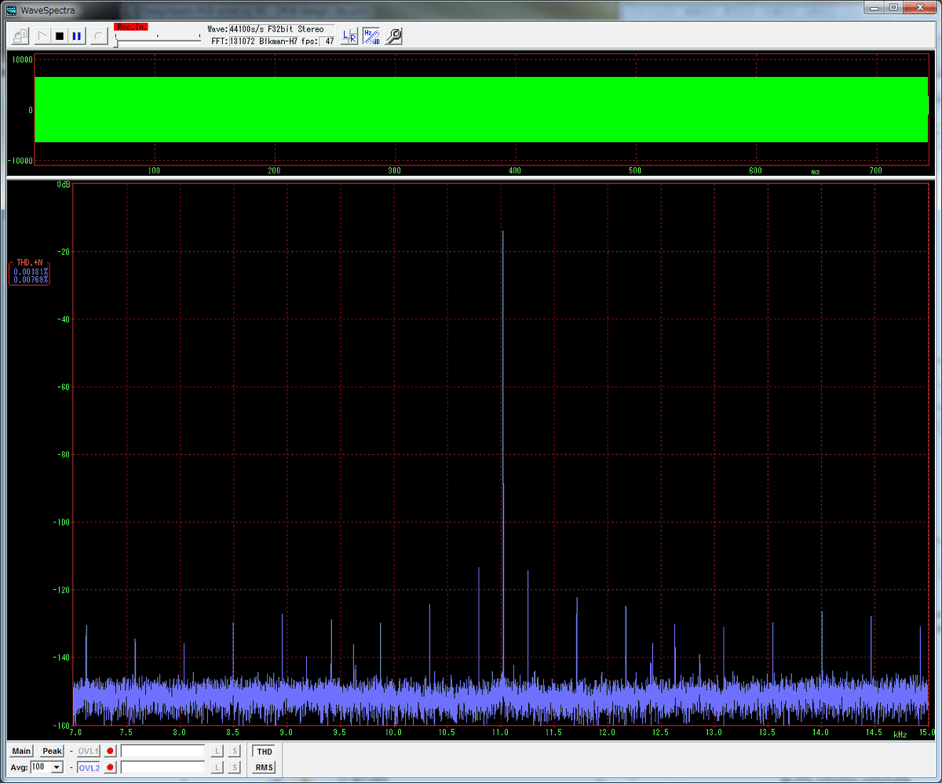
Task: Click the OVL1 text field
Action: (162, 751)
